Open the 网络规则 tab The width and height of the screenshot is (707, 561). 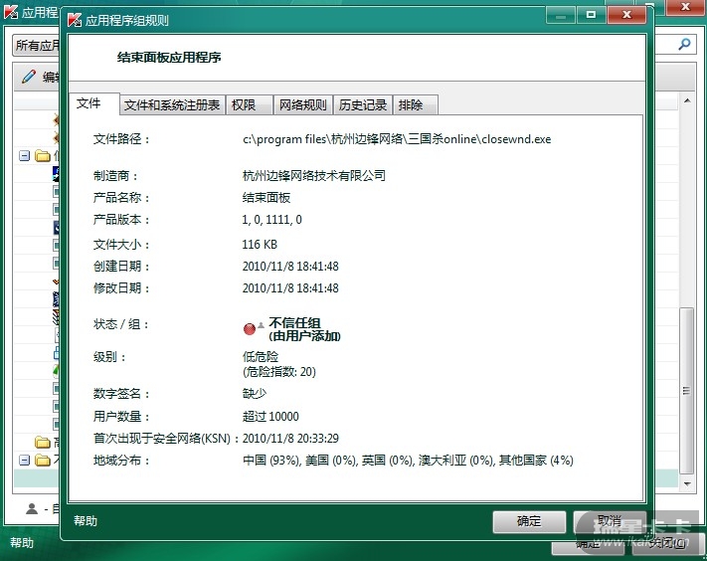tap(303, 105)
